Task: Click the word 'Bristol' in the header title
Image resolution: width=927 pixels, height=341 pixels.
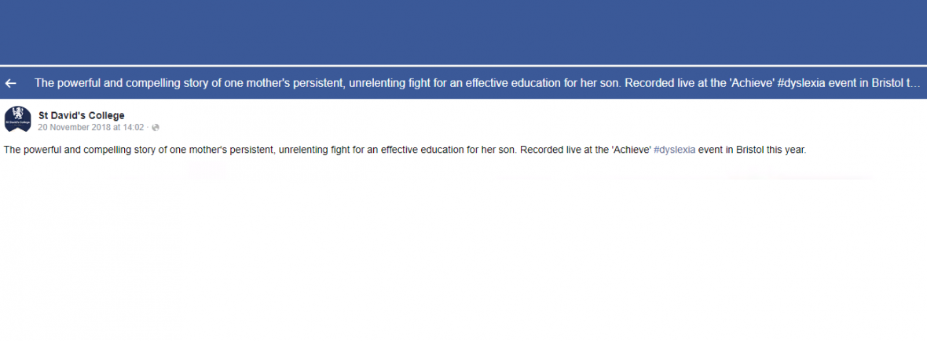Action: point(884,83)
